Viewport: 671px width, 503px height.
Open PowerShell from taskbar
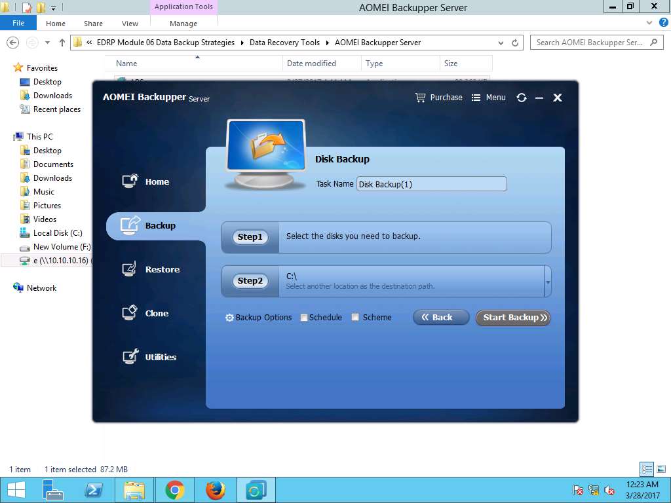pyautogui.click(x=94, y=490)
